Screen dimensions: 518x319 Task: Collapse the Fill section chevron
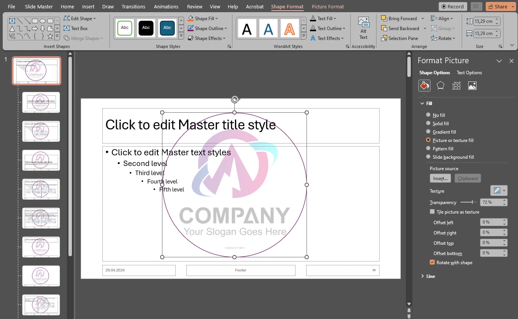tap(422, 103)
